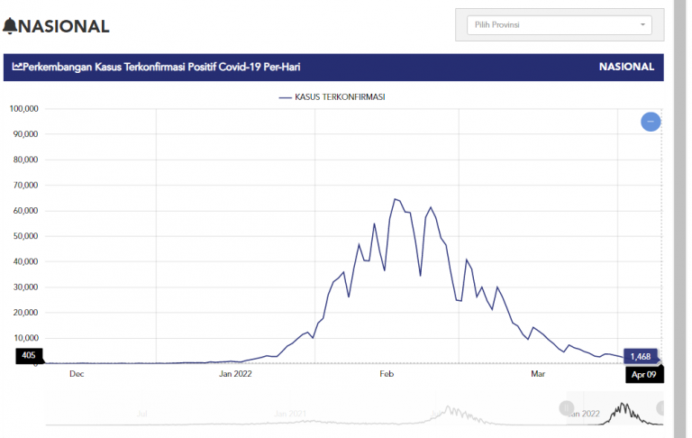Click the Dec label on the date axis

pyautogui.click(x=77, y=373)
